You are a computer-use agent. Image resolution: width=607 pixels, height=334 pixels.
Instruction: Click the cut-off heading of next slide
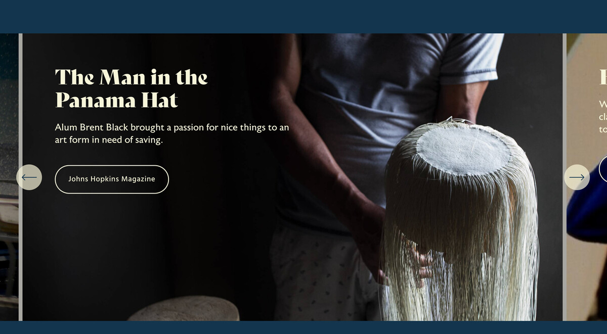click(x=603, y=78)
